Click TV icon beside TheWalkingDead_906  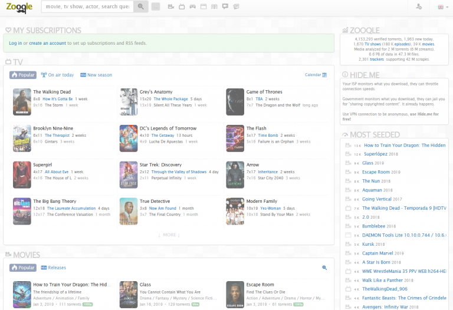tap(348, 289)
